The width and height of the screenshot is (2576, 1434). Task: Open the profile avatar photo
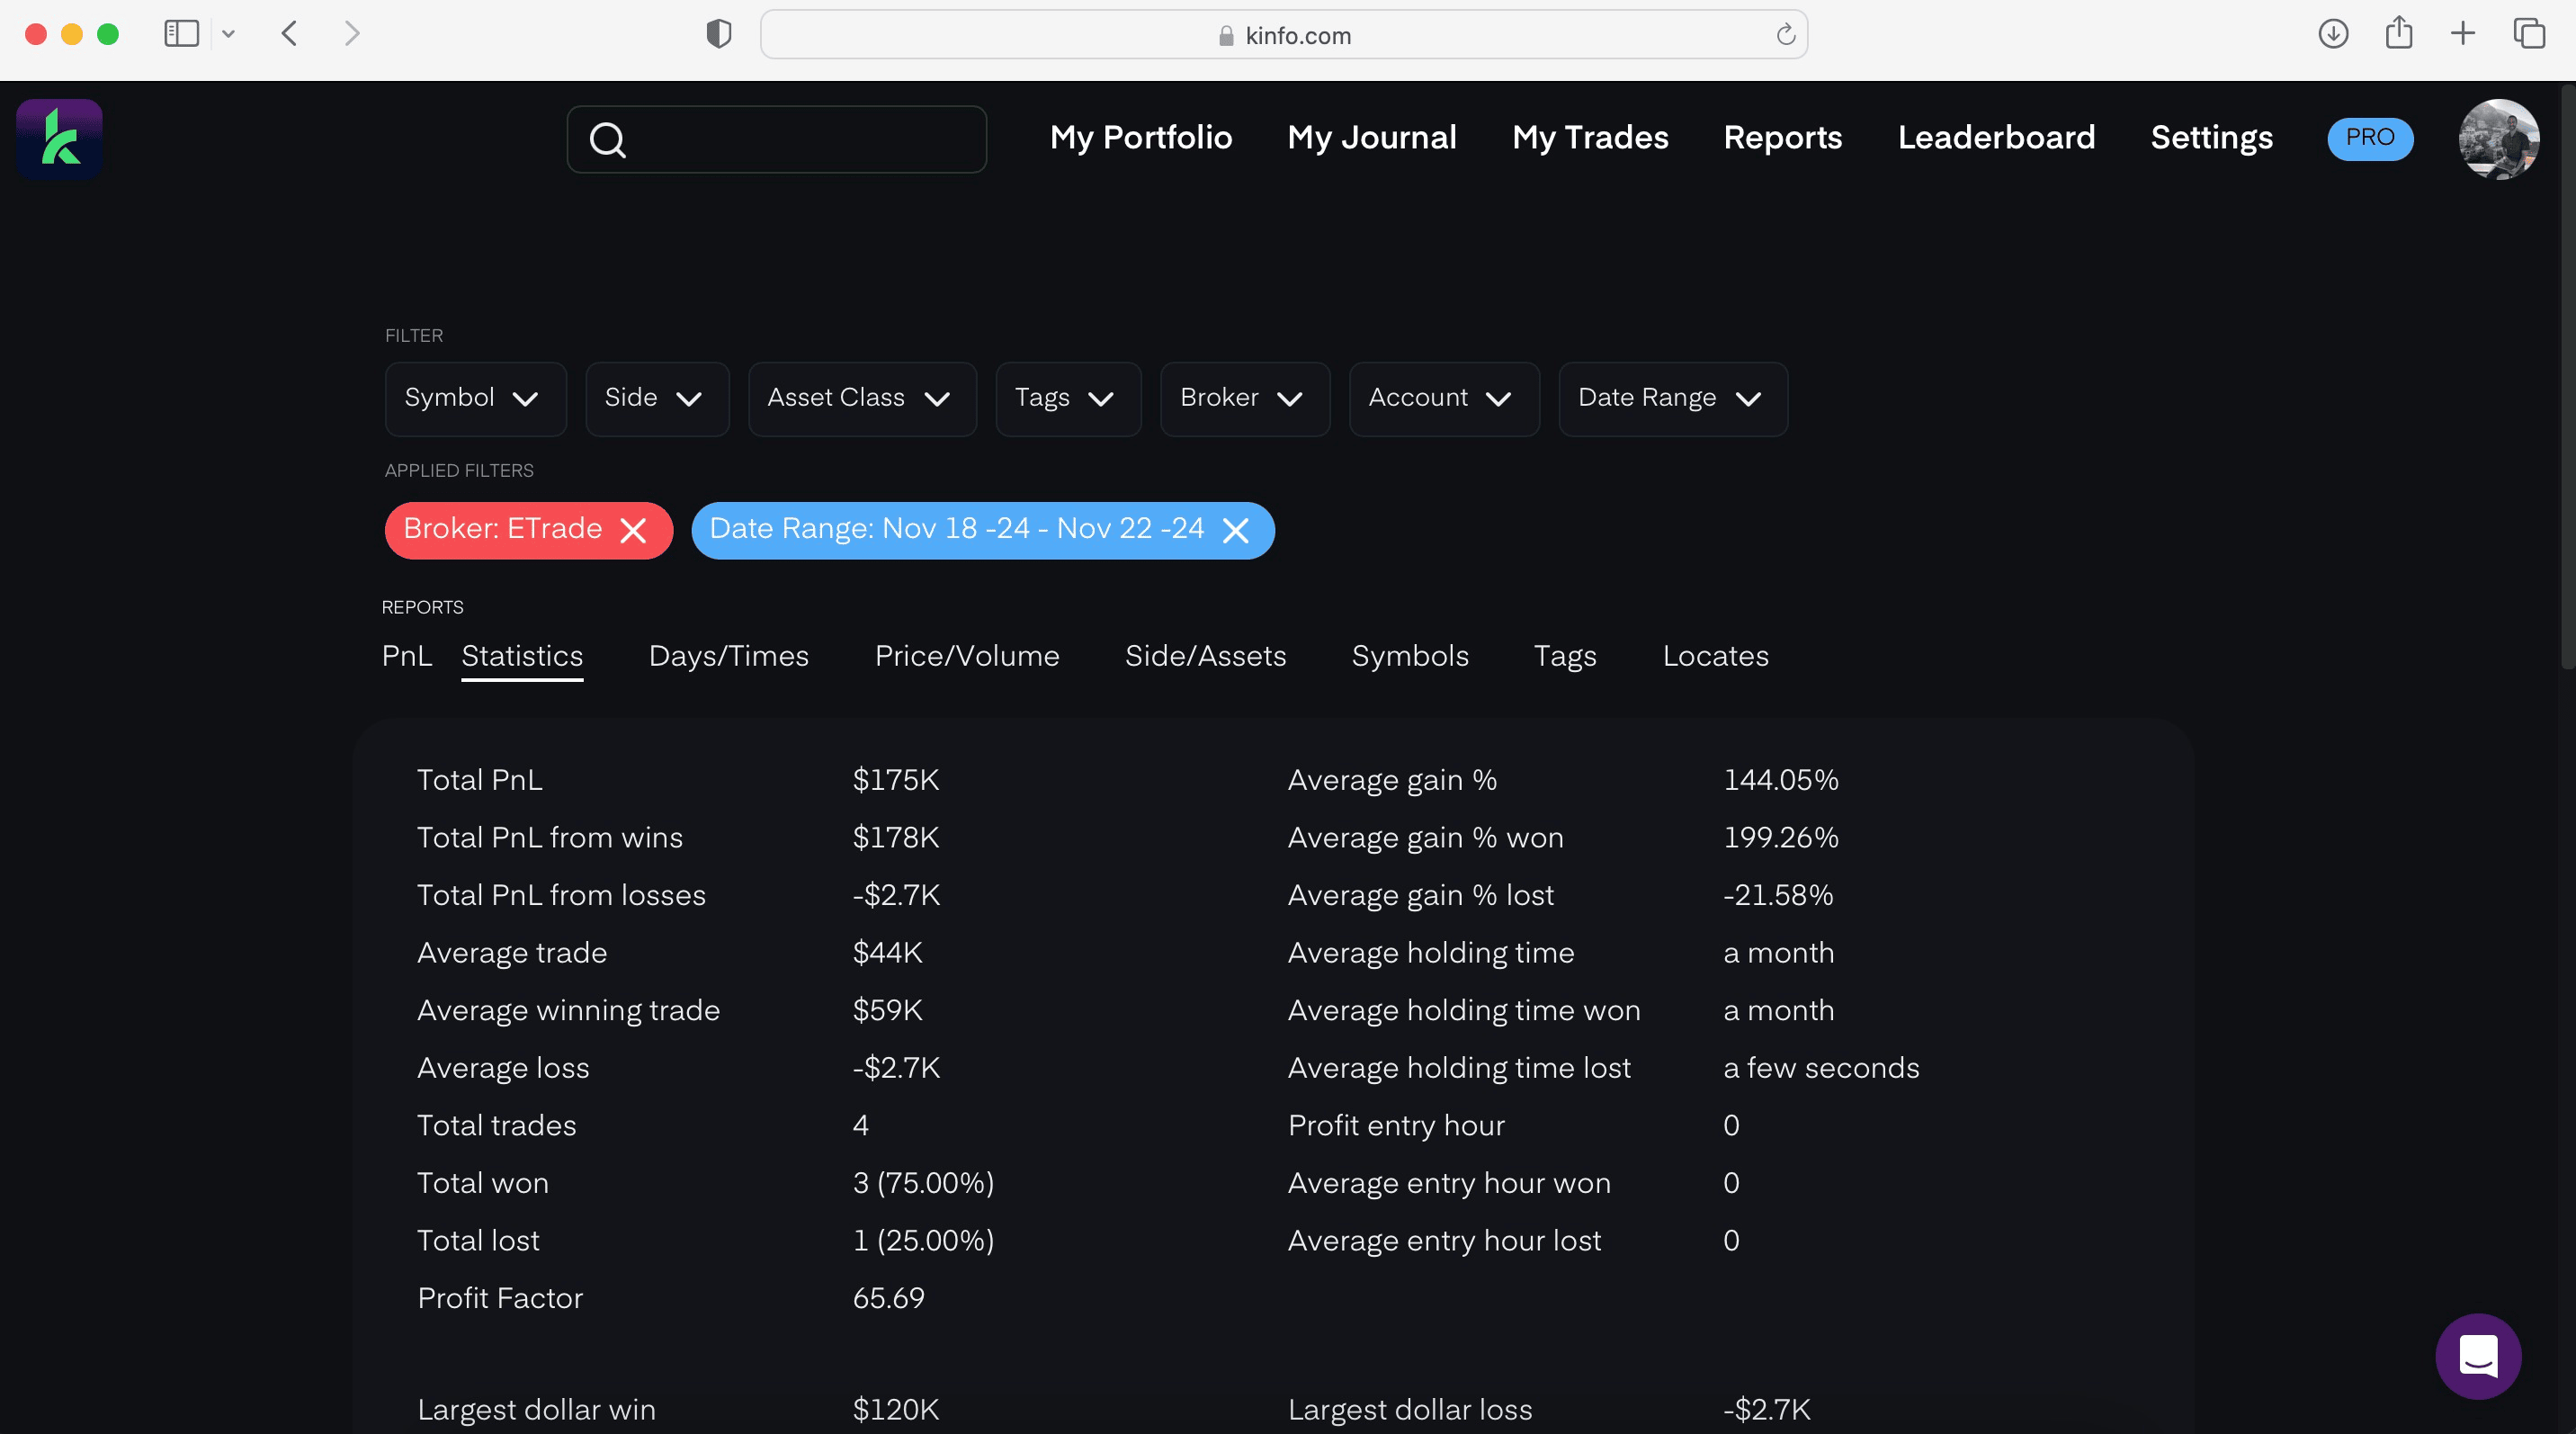click(2497, 138)
